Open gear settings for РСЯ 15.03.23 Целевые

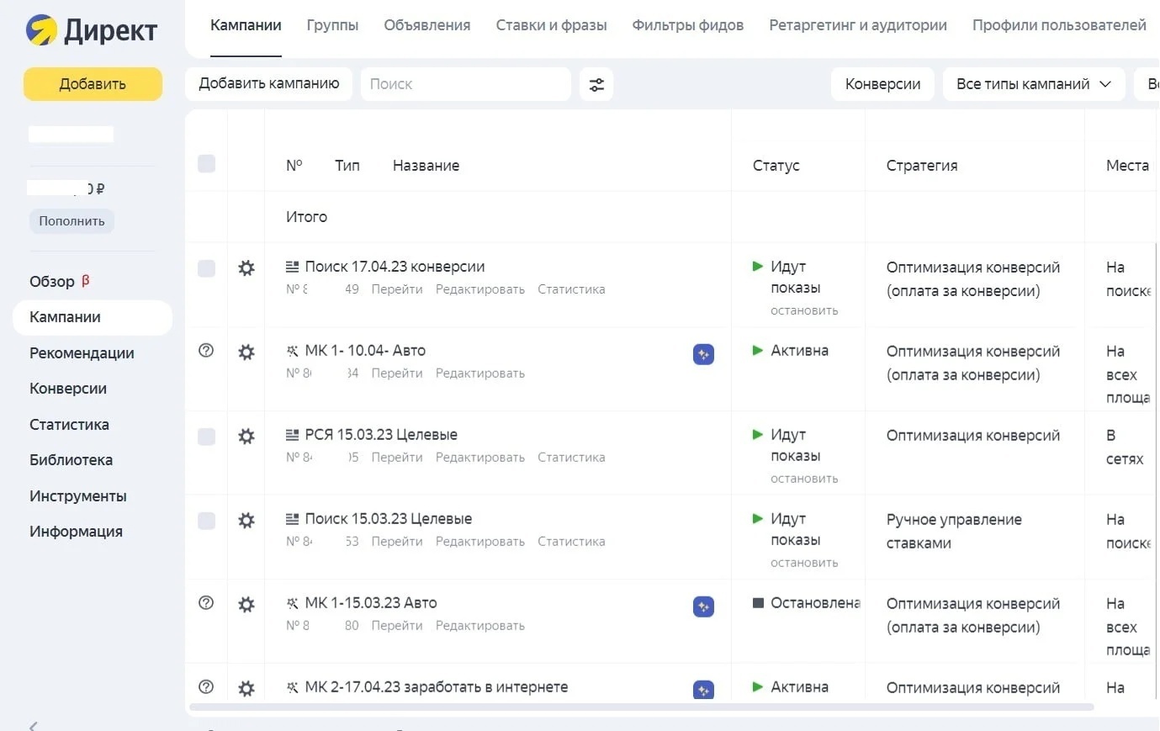[x=246, y=437]
